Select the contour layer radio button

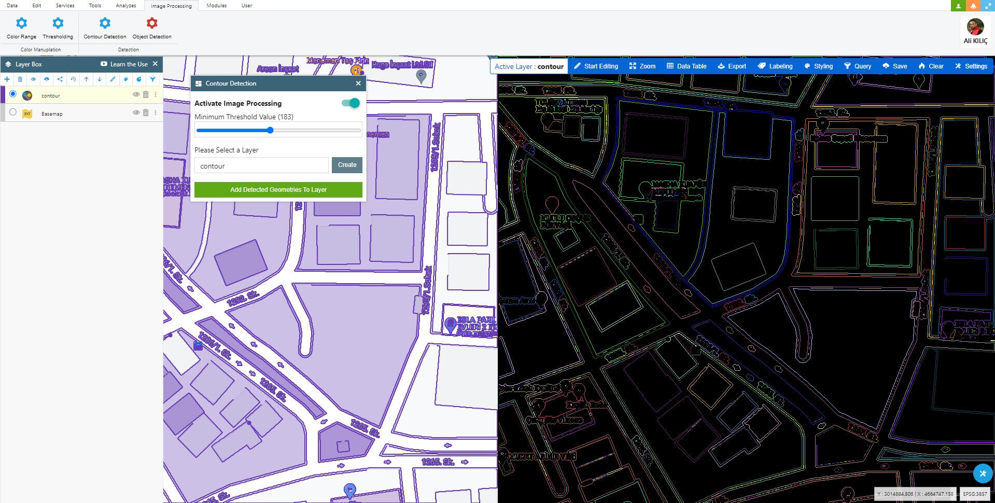coord(13,94)
